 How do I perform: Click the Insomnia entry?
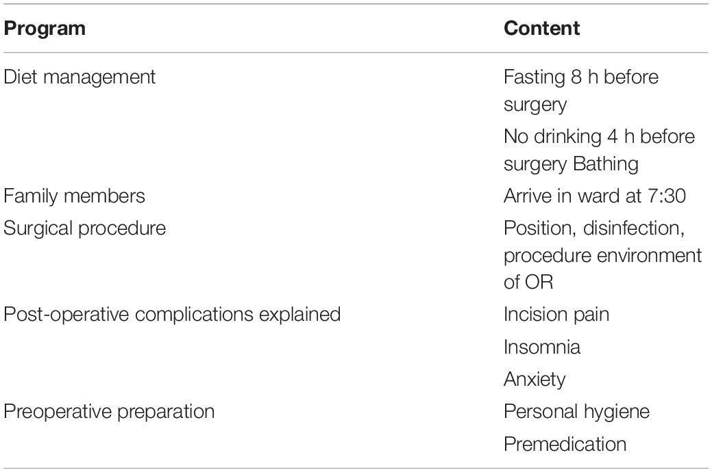tap(542, 348)
